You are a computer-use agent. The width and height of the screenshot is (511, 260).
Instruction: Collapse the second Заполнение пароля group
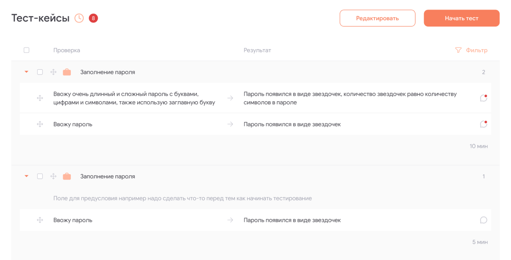coord(26,176)
